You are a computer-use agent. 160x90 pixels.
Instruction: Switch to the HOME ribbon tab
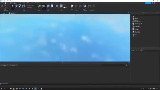point(19,3)
